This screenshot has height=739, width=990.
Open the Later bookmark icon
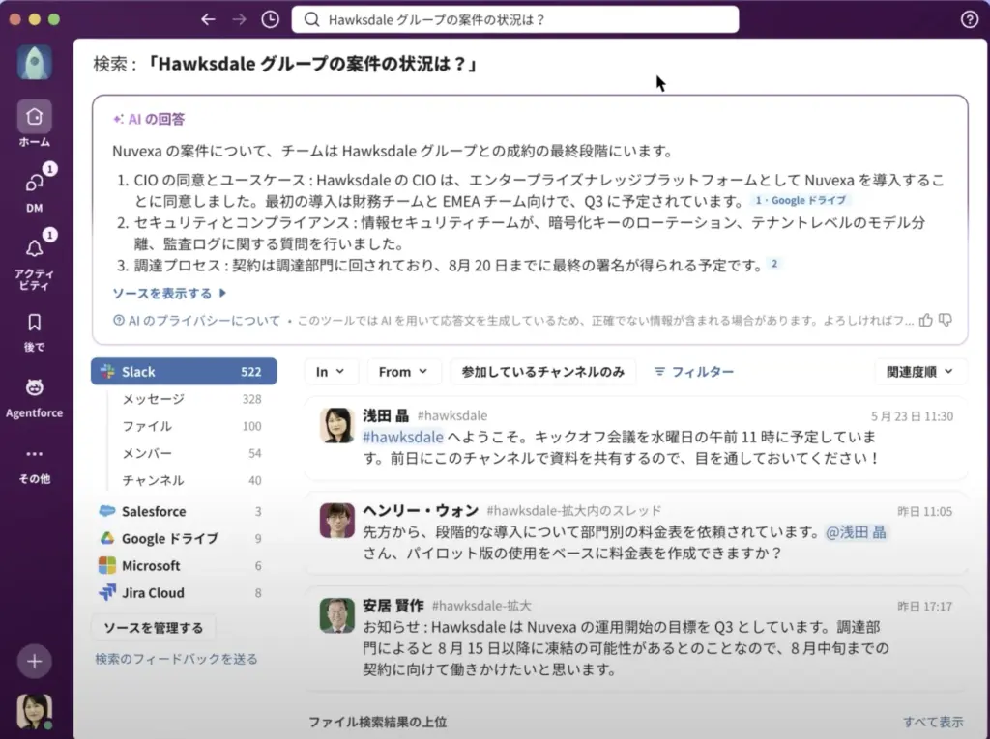pyautogui.click(x=34, y=323)
